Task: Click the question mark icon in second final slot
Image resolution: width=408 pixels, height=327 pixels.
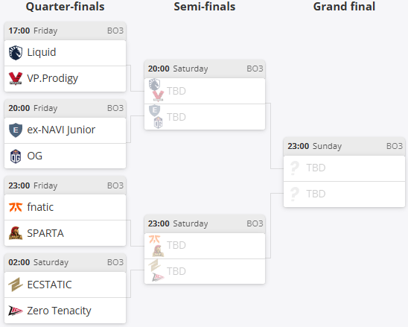Action: (x=295, y=194)
